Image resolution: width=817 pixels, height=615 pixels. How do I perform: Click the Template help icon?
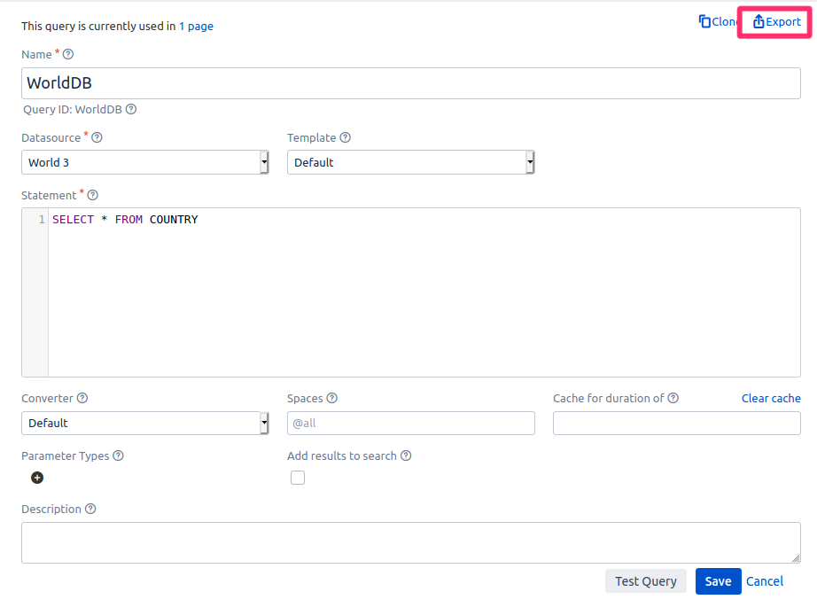(346, 138)
